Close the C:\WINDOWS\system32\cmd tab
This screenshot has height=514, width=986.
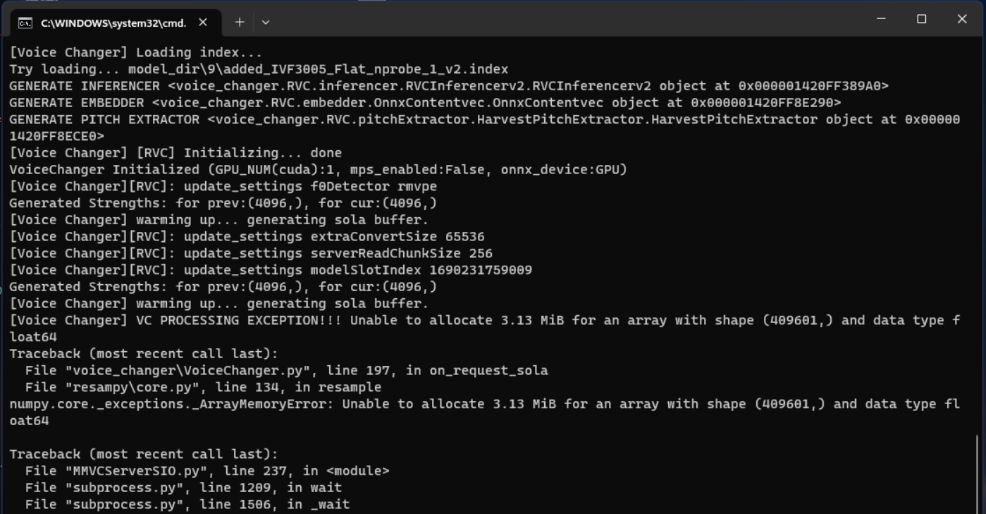click(202, 22)
